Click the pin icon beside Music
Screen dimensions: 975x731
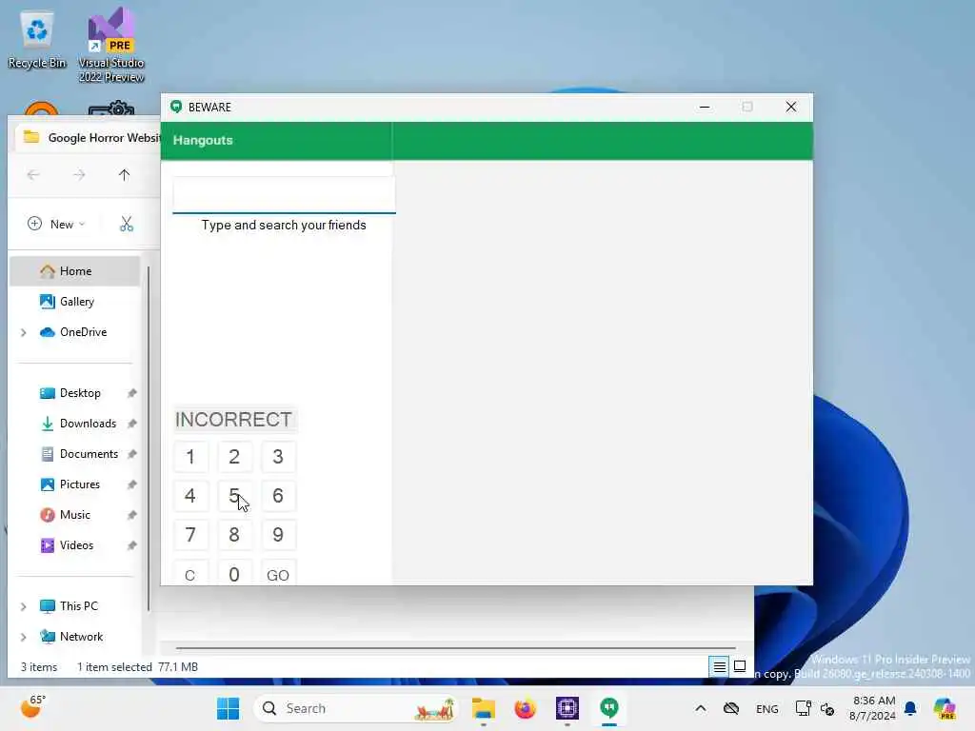coord(131,515)
